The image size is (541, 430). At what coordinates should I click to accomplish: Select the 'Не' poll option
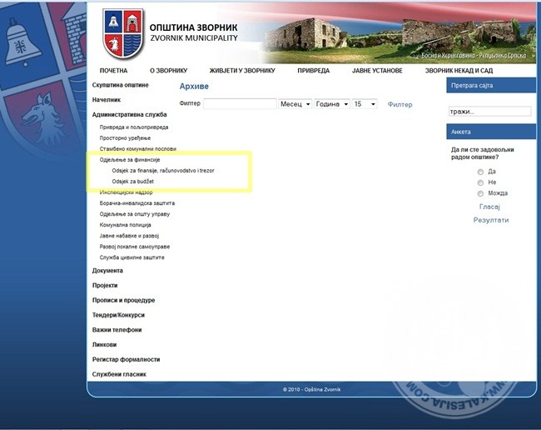(480, 182)
